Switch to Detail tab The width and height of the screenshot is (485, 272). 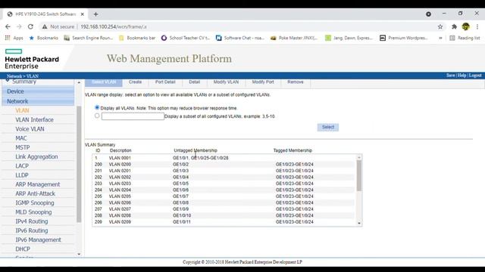(194, 82)
